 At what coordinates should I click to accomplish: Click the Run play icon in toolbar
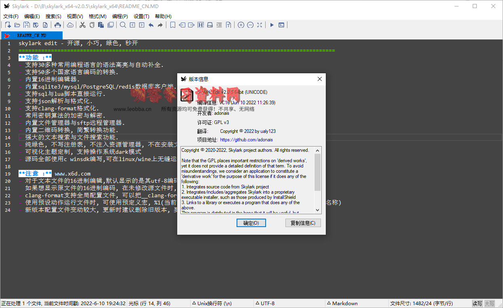tap(272, 25)
